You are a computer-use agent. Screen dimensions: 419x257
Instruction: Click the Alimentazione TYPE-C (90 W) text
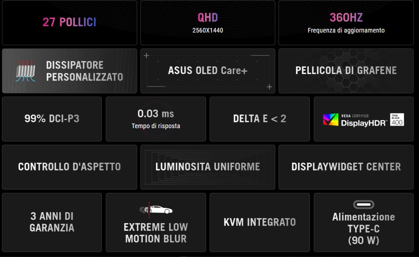pyautogui.click(x=363, y=229)
